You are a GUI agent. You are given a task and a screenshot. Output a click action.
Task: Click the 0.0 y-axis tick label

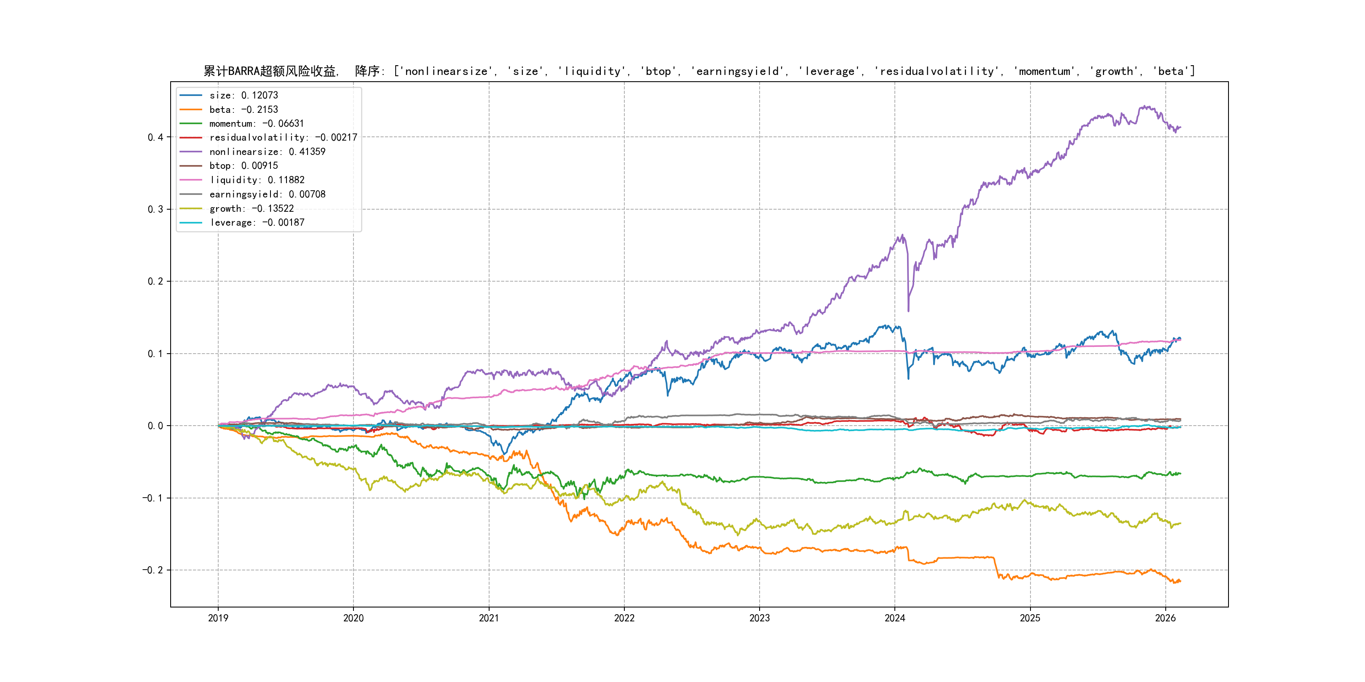(x=155, y=426)
